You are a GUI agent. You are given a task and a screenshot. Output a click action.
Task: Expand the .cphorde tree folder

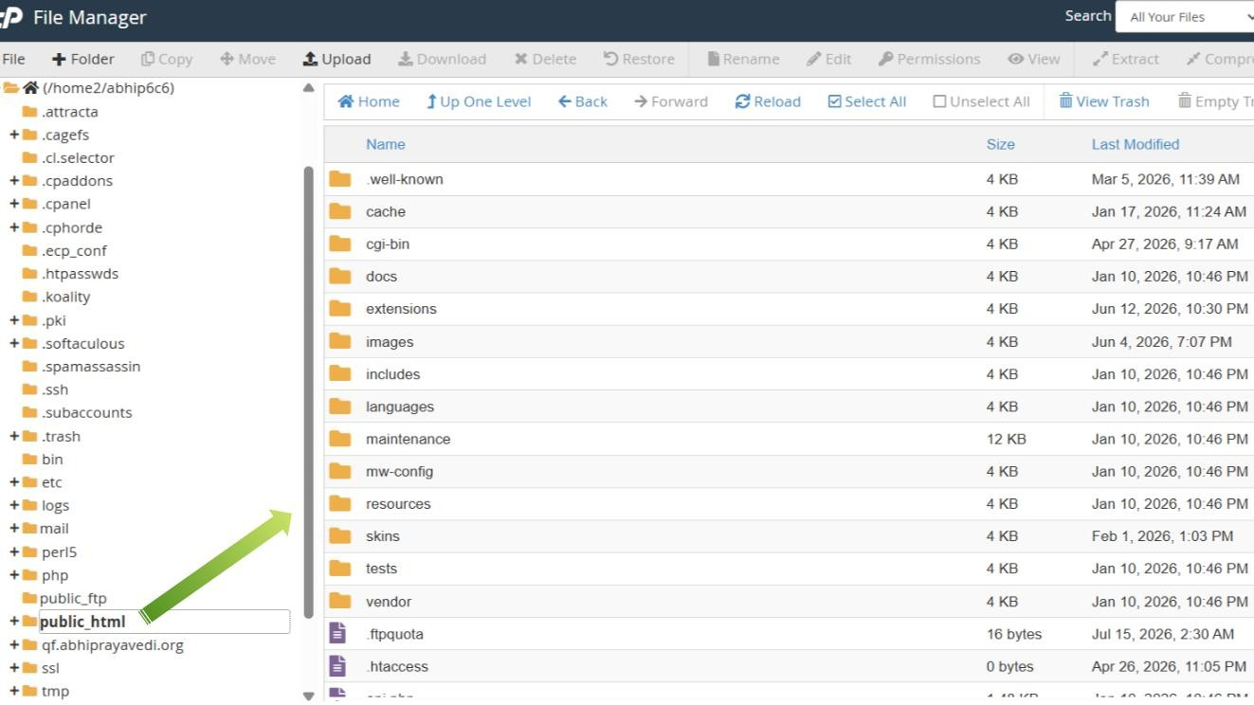[14, 227]
